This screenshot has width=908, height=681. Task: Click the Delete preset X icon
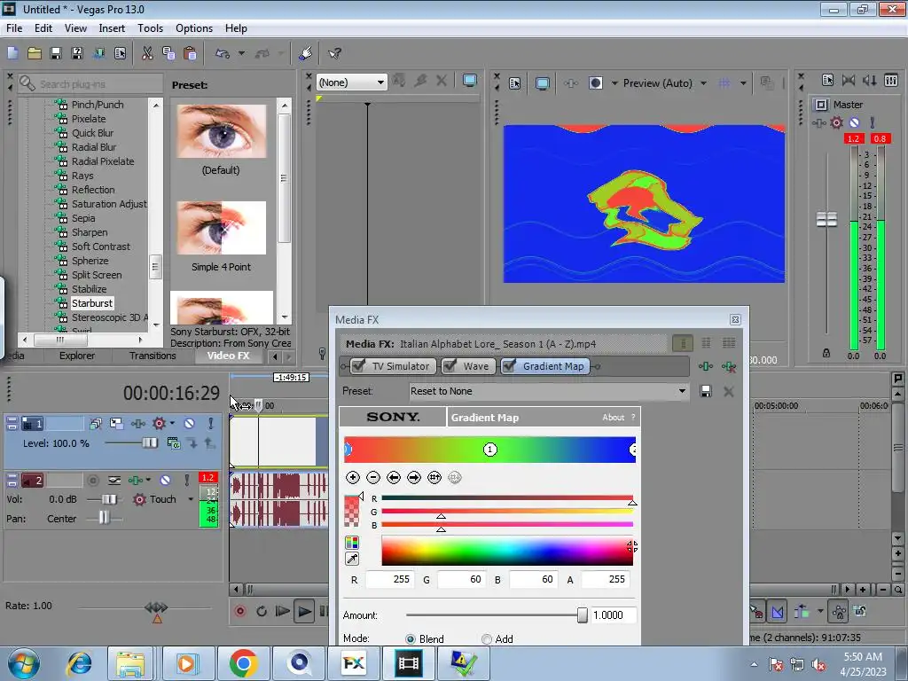pyautogui.click(x=729, y=391)
